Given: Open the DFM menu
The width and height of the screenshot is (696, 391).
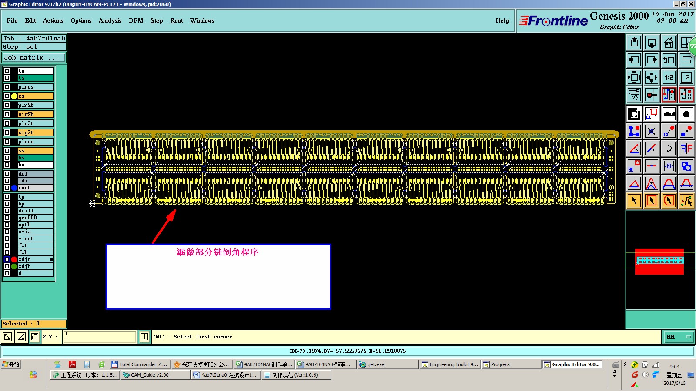Looking at the screenshot, I should coord(136,20).
